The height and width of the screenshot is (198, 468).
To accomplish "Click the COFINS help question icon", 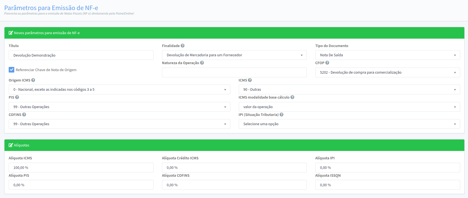I will [x=24, y=115].
